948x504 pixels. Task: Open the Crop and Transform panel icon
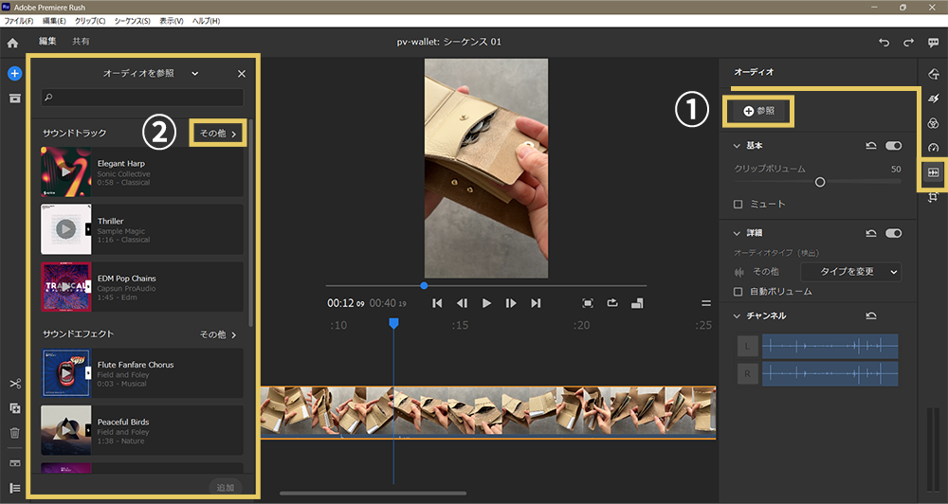933,197
